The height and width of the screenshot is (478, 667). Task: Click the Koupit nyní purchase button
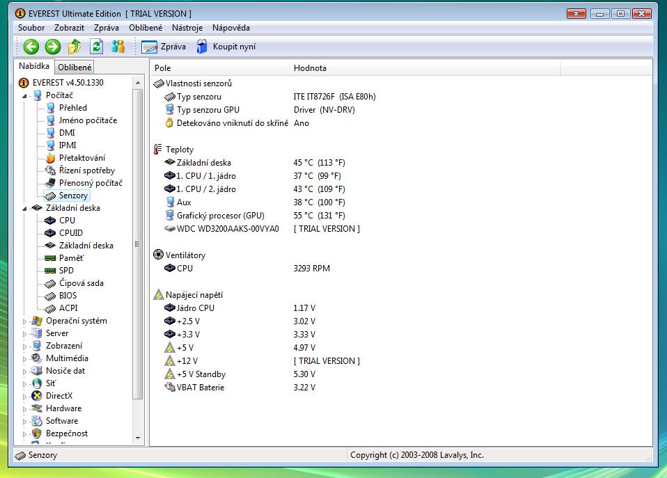(226, 47)
